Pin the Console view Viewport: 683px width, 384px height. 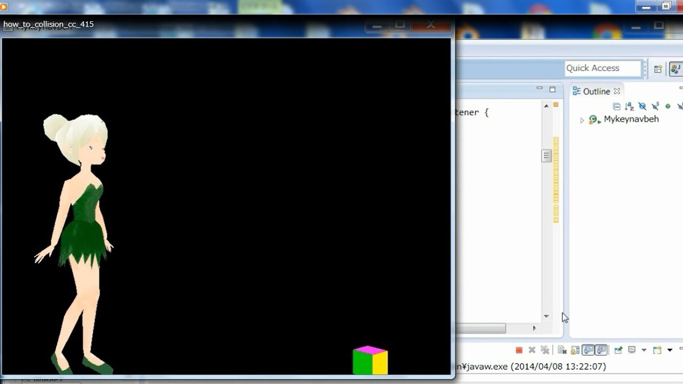(618, 350)
